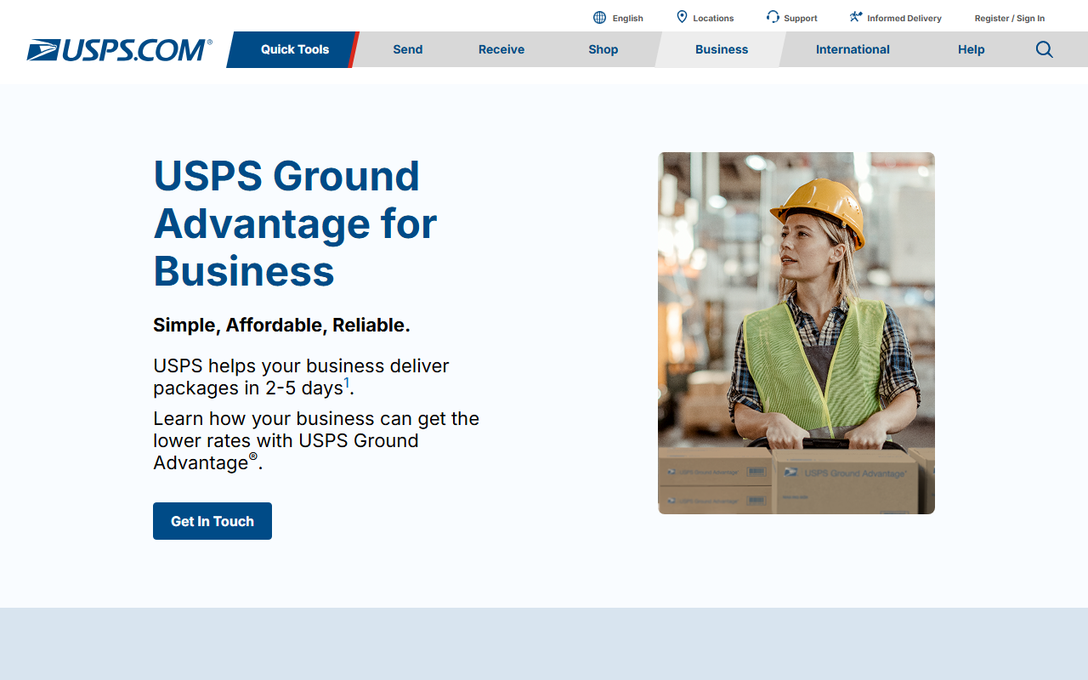Click the USPS Ground Advantage for Business heading
1088x680 pixels.
pos(295,224)
